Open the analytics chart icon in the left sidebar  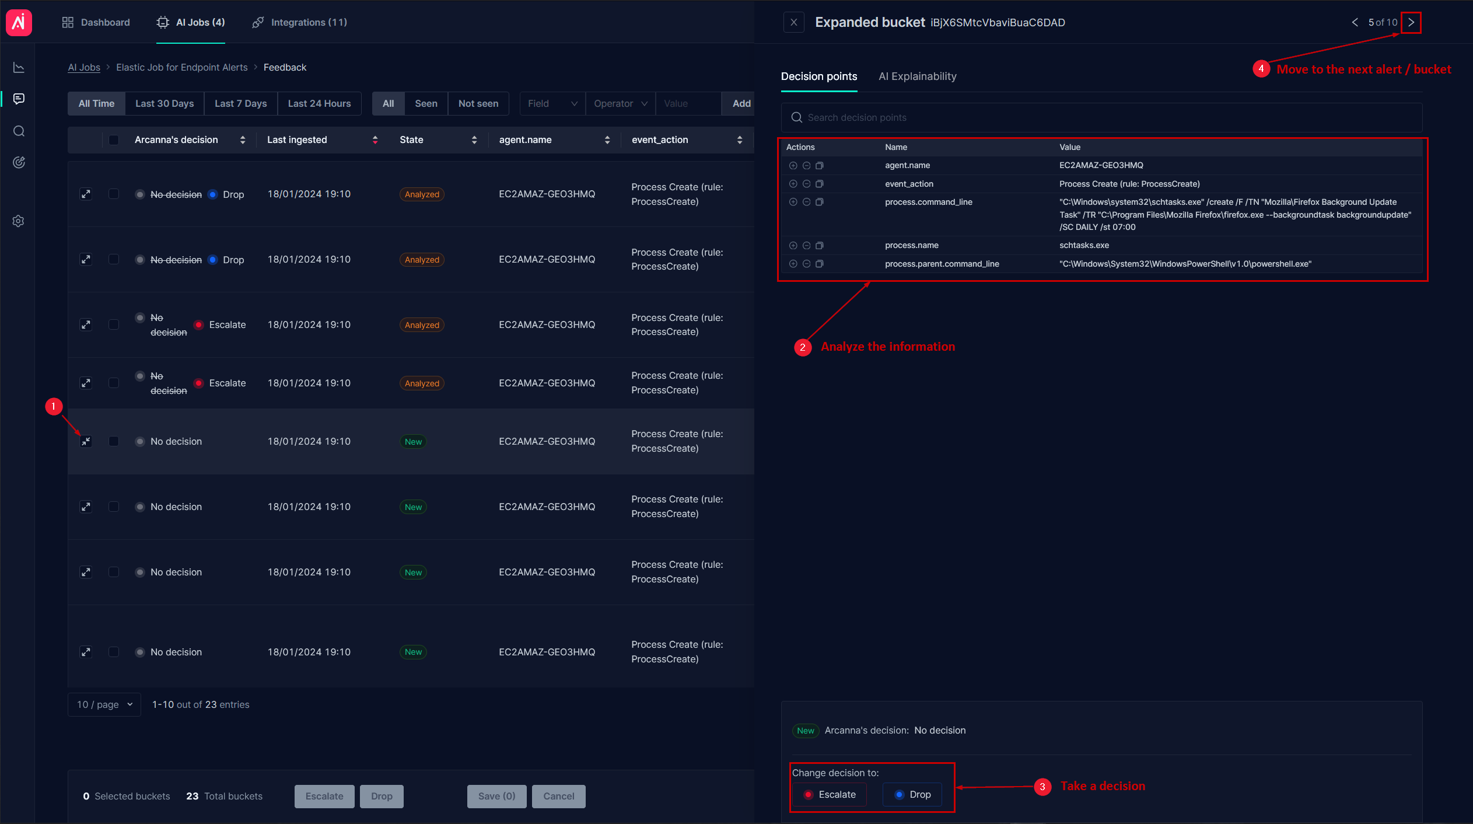(x=19, y=68)
